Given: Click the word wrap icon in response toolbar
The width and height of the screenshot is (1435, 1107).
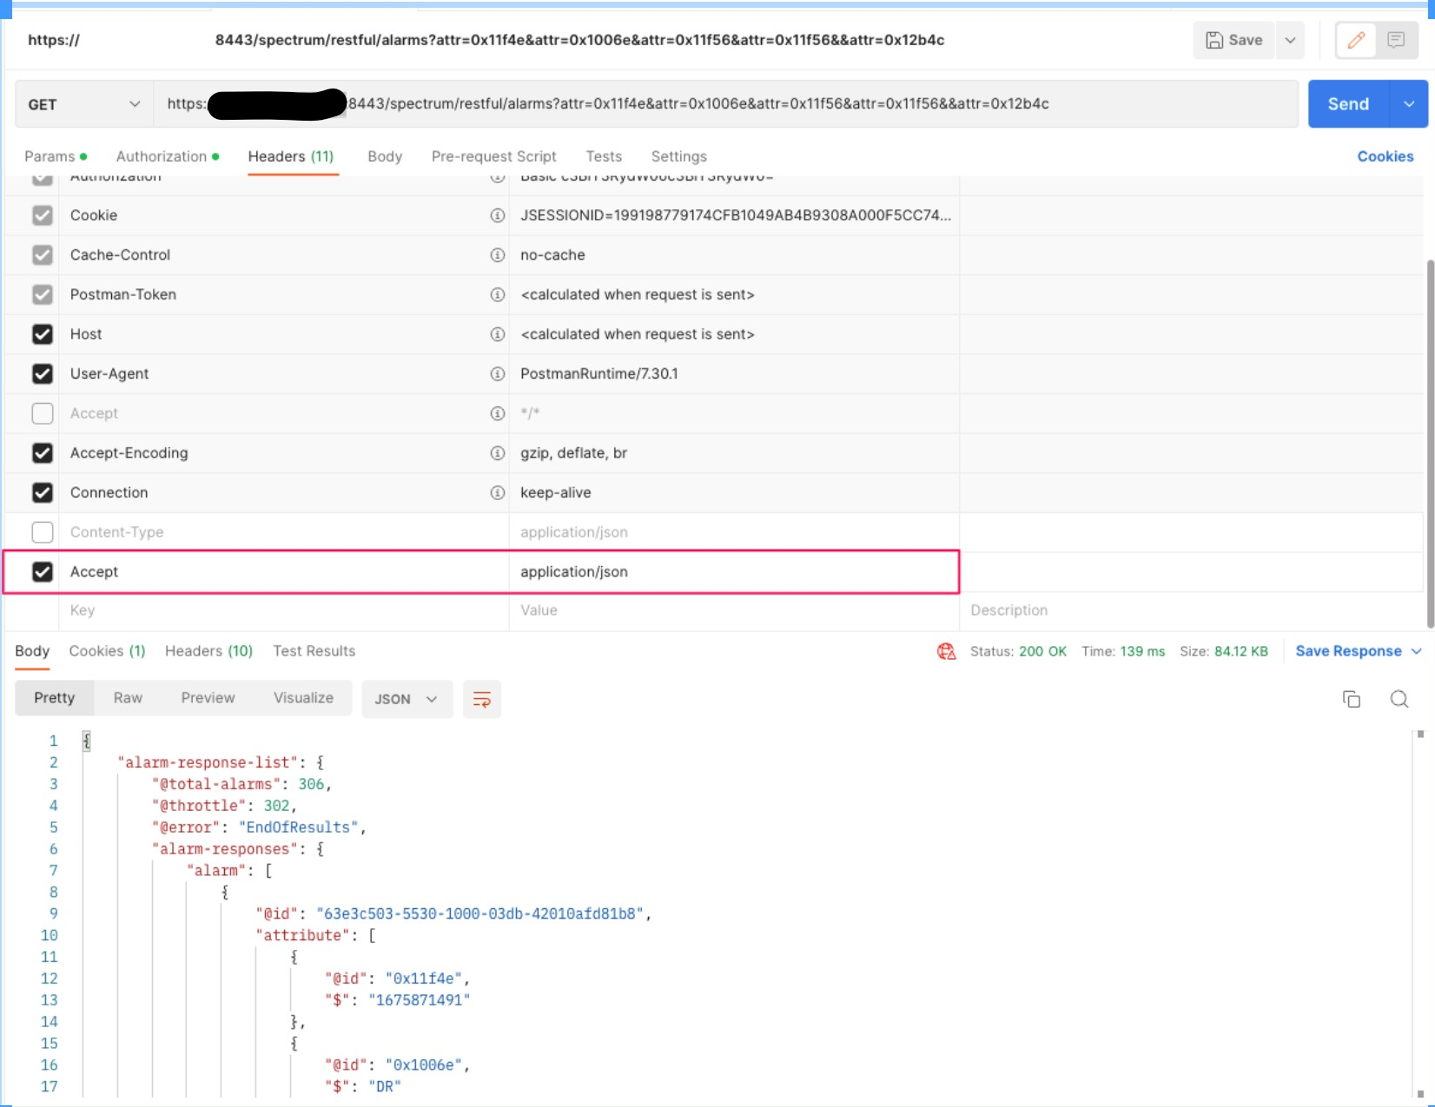Looking at the screenshot, I should [482, 699].
